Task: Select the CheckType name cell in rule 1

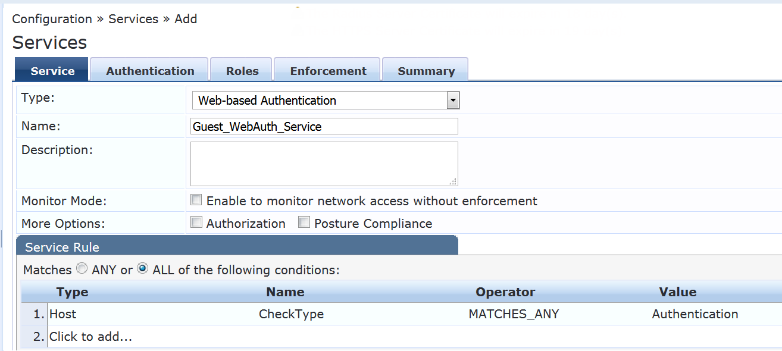Action: 291,314
